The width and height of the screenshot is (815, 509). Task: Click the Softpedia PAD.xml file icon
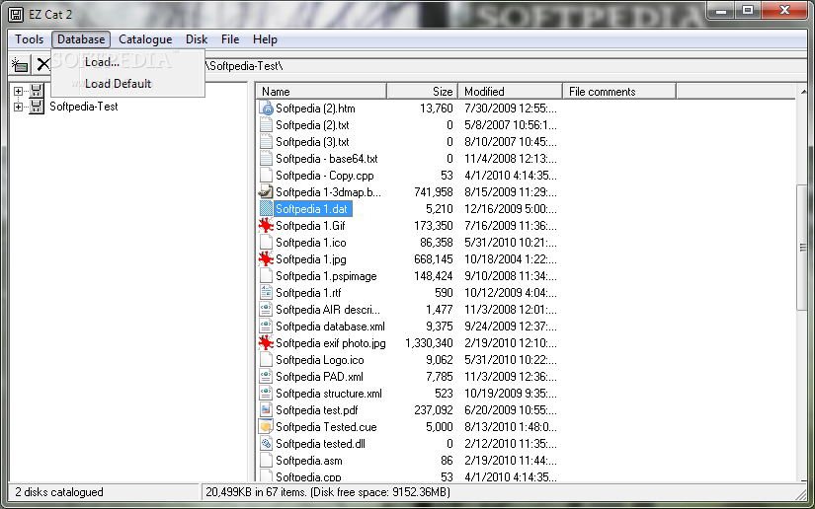click(x=266, y=377)
